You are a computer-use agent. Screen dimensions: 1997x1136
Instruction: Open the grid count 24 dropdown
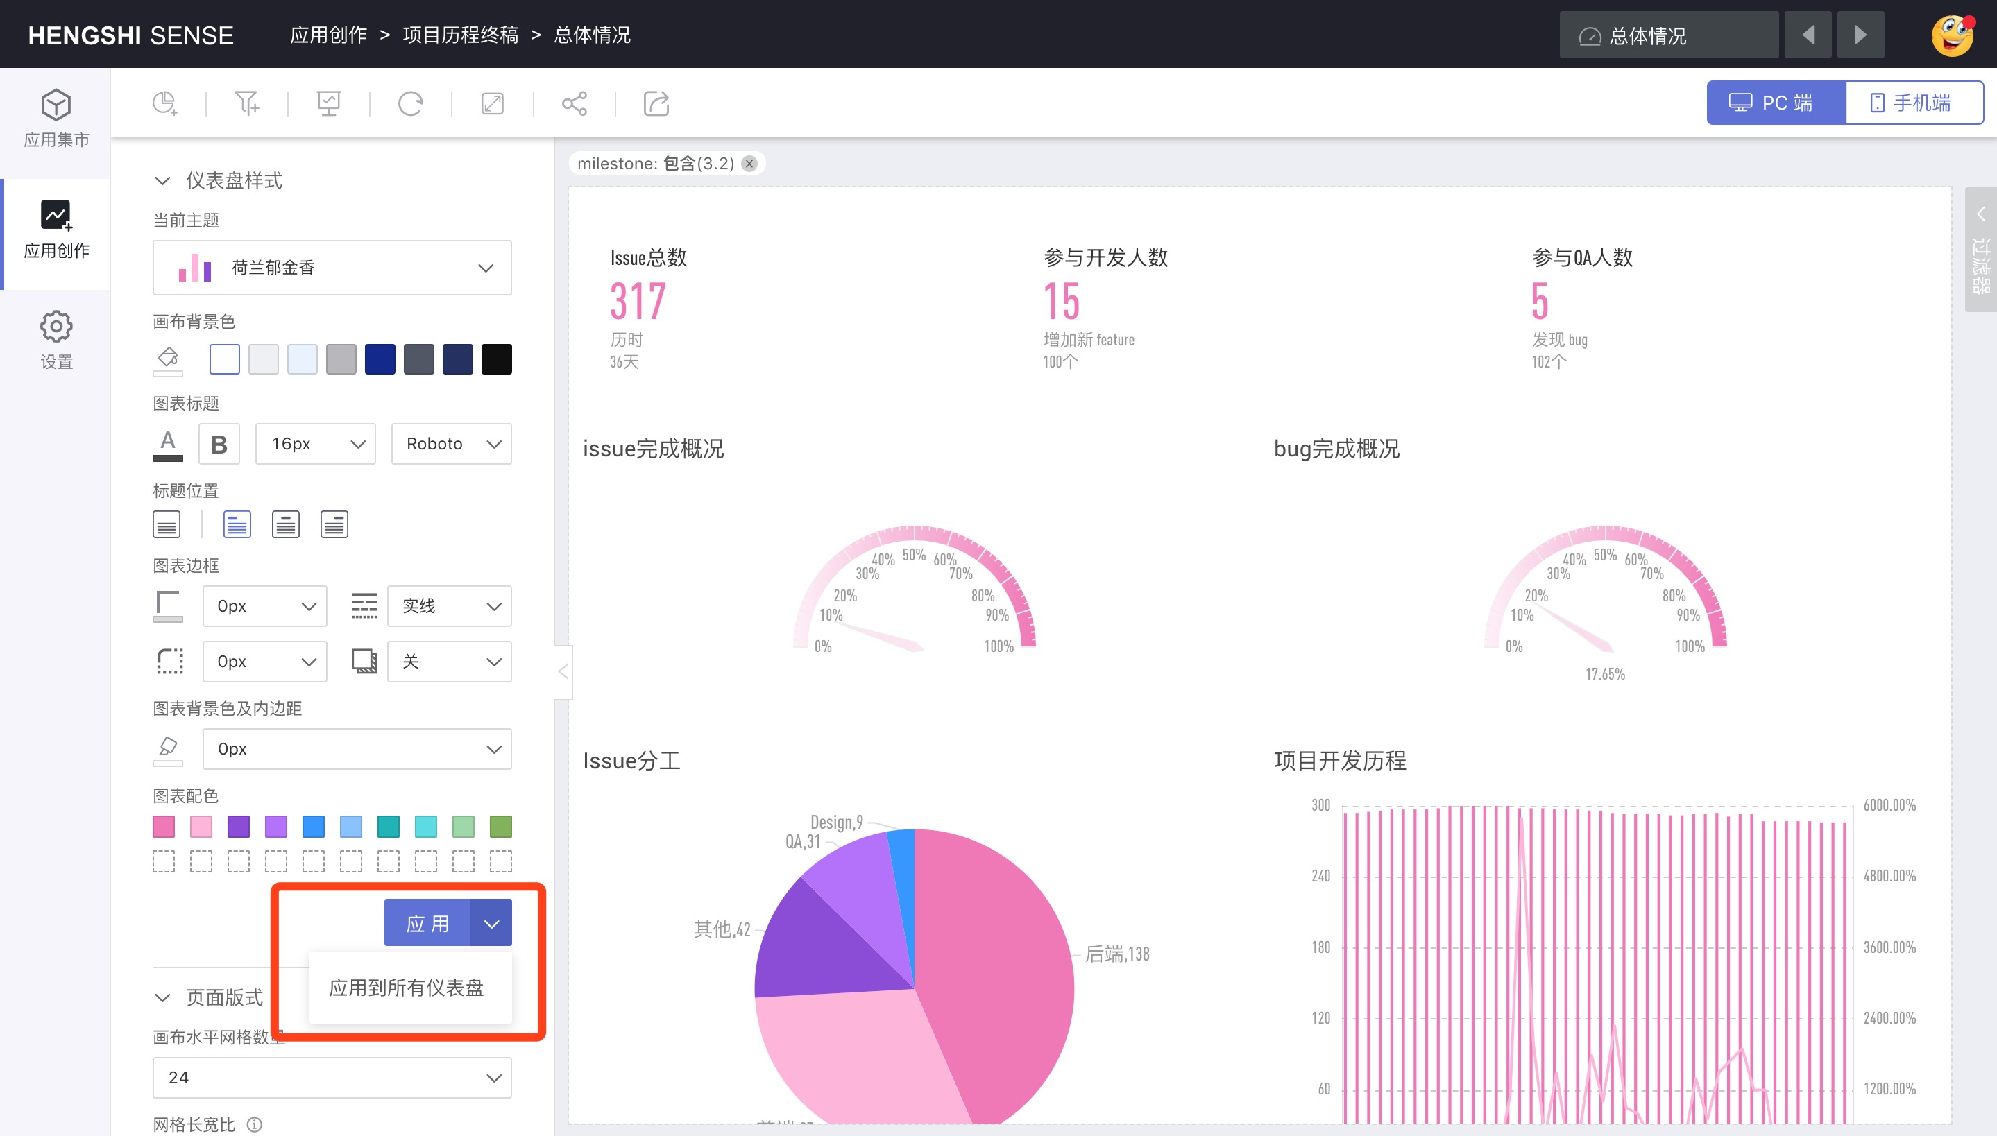[332, 1078]
